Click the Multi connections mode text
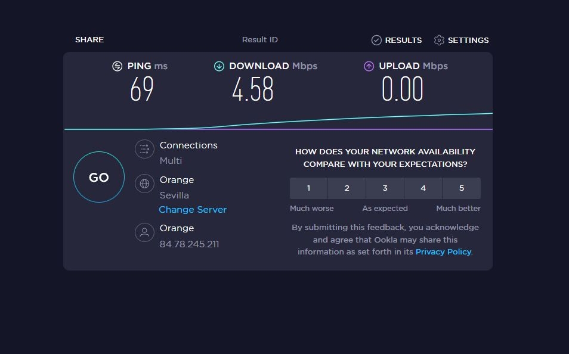This screenshot has width=569, height=354. pos(171,161)
